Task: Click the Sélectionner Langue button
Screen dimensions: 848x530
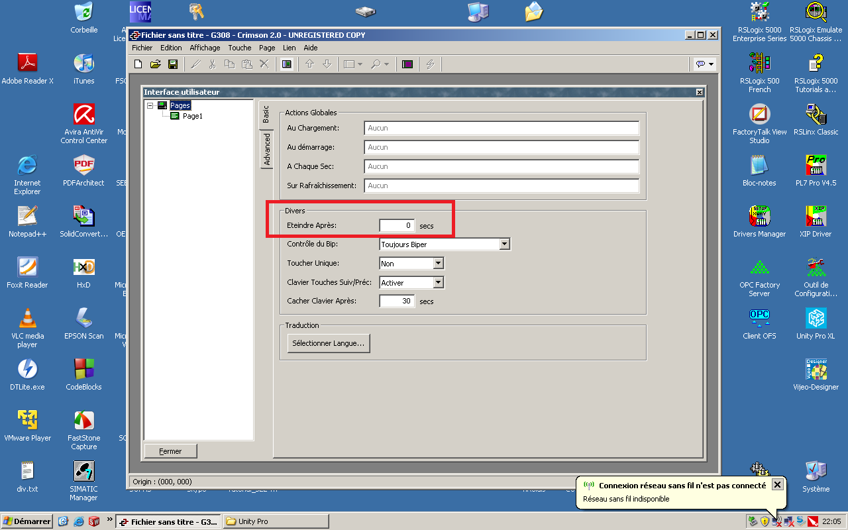Action: 329,343
